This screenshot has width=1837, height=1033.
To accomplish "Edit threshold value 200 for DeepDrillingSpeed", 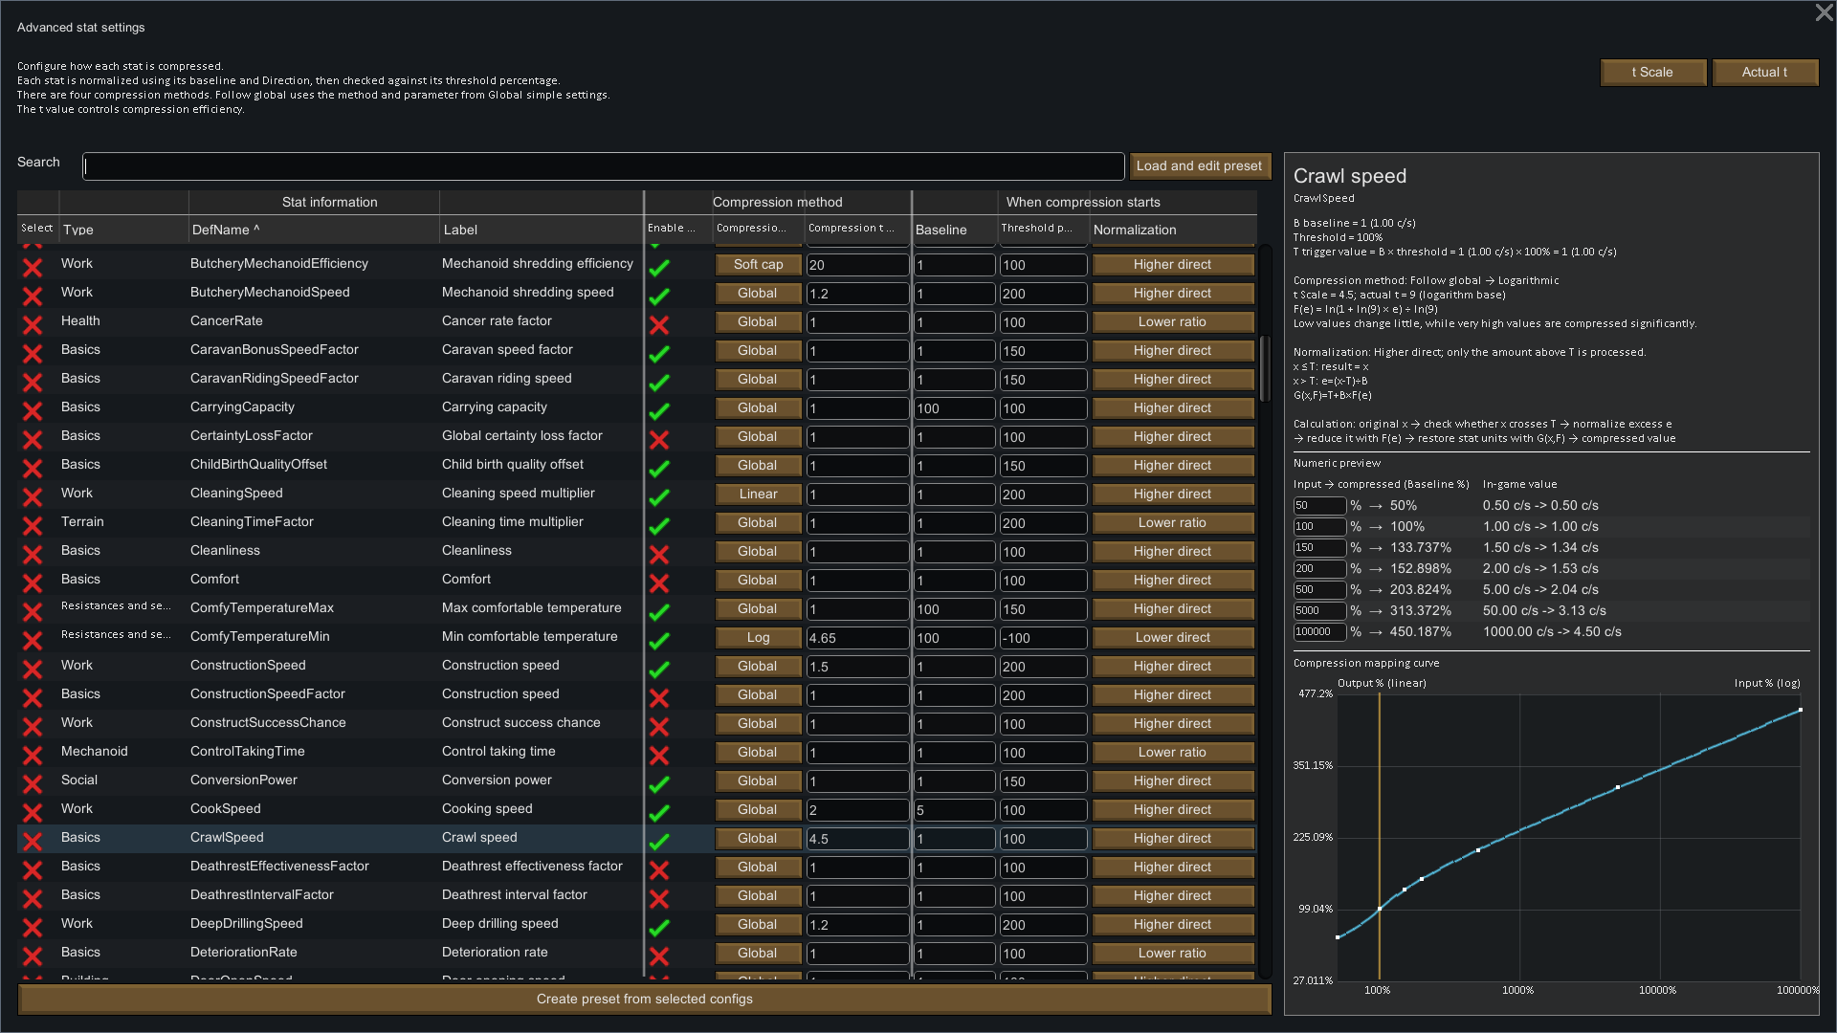I will click(1043, 925).
